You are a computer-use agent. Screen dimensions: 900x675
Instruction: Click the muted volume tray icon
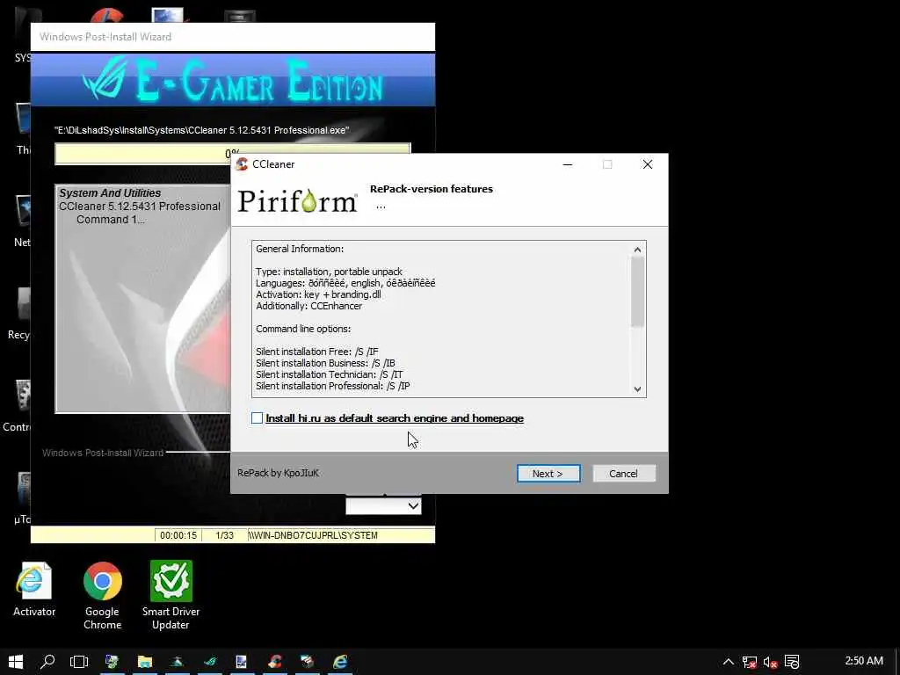770,663
